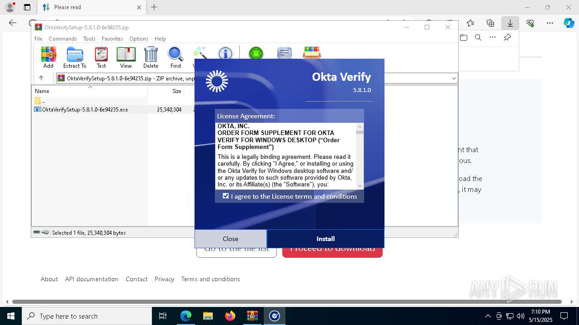Image resolution: width=579 pixels, height=325 pixels.
Task: Go up one folder with arrow icon
Action: click(x=41, y=78)
